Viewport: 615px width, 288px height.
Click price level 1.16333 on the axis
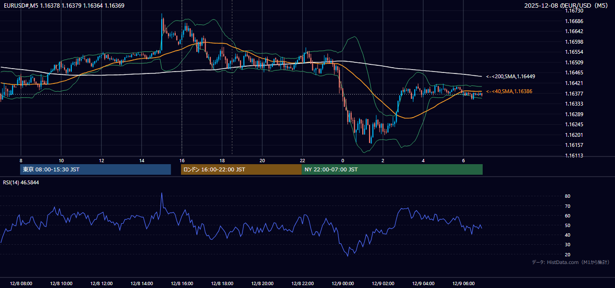[x=574, y=104]
